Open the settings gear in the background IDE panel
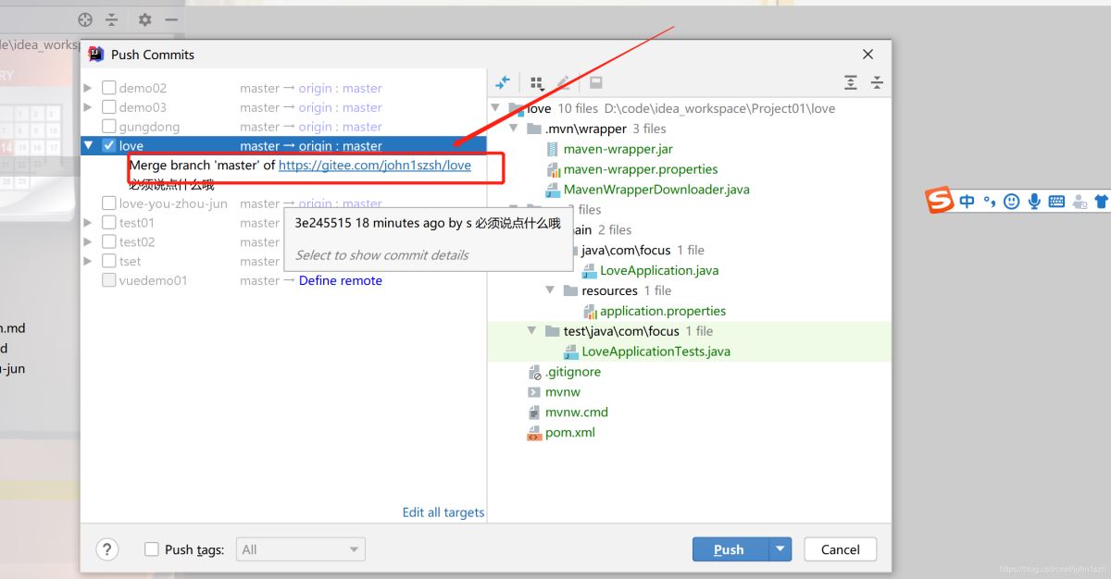 (x=144, y=19)
